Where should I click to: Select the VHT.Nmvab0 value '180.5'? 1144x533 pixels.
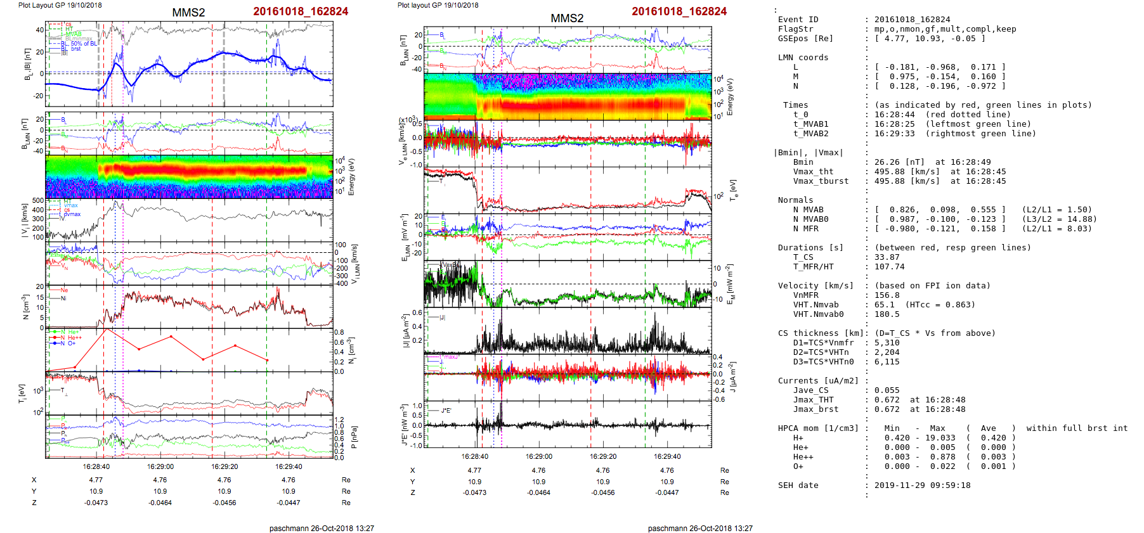click(887, 314)
